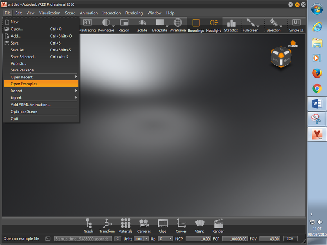This screenshot has height=245, width=327.
Task: Expand the Import submenu
Action: (41, 91)
